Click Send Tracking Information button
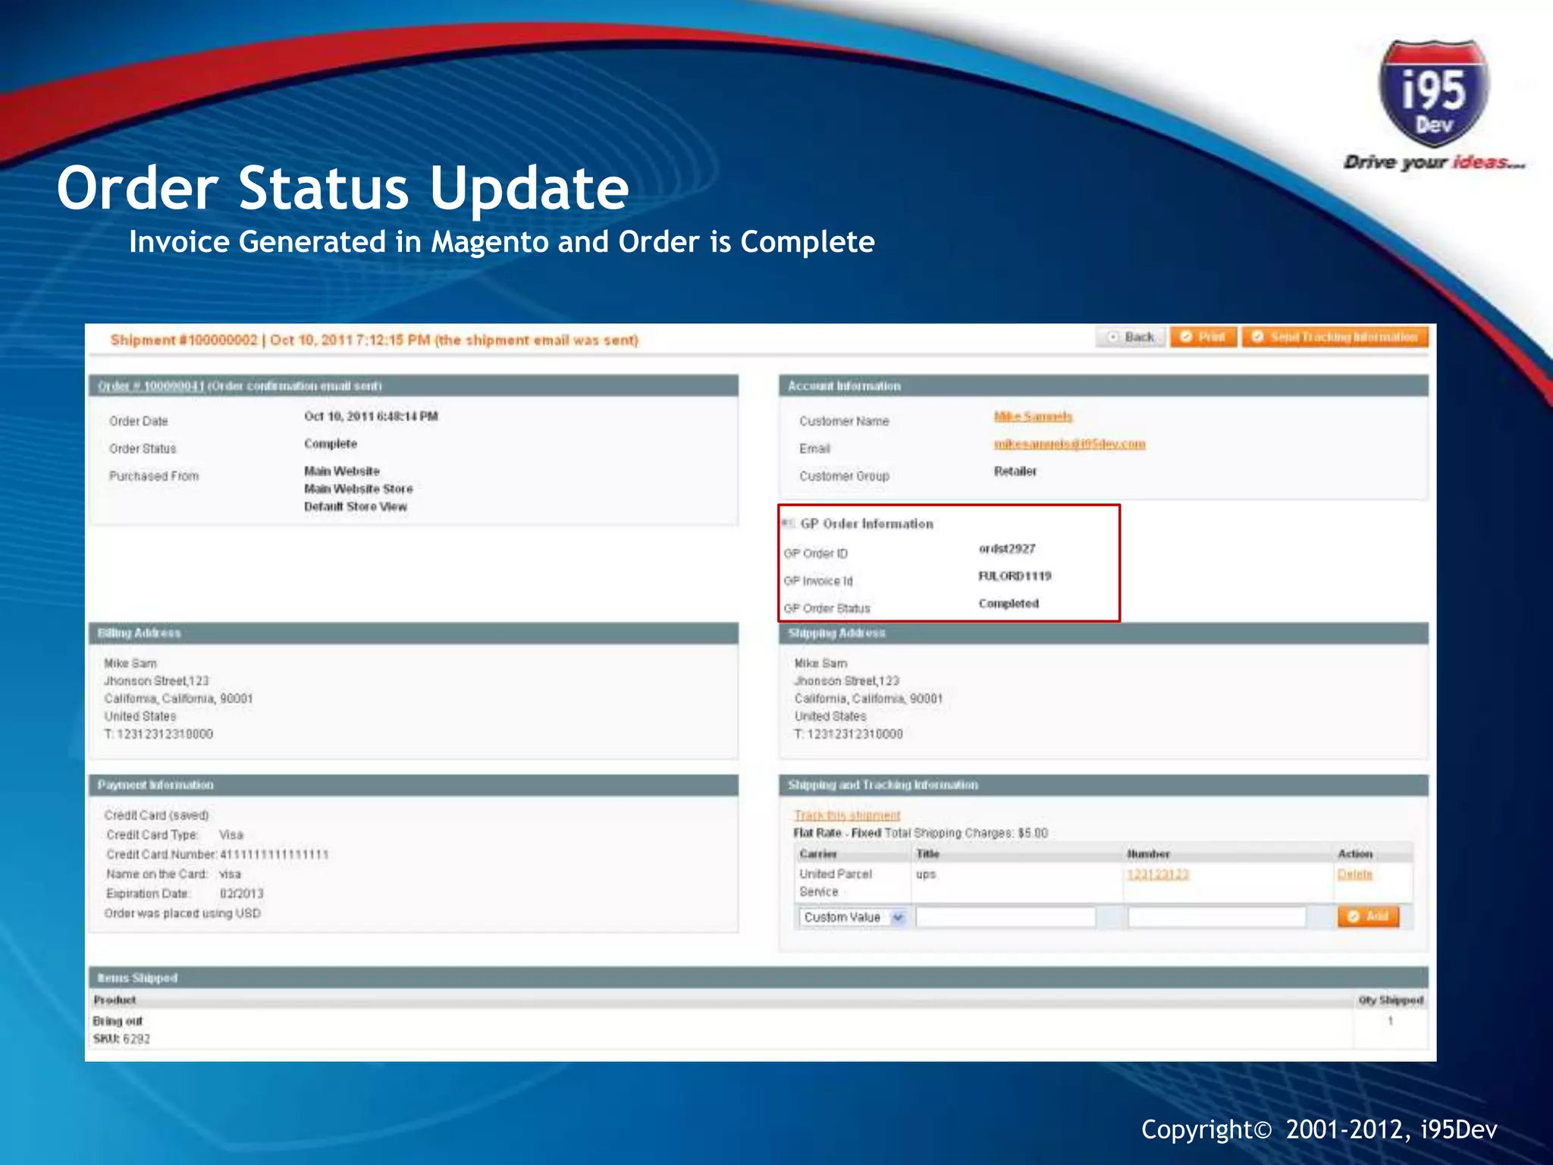This screenshot has height=1165, width=1553. [1335, 337]
